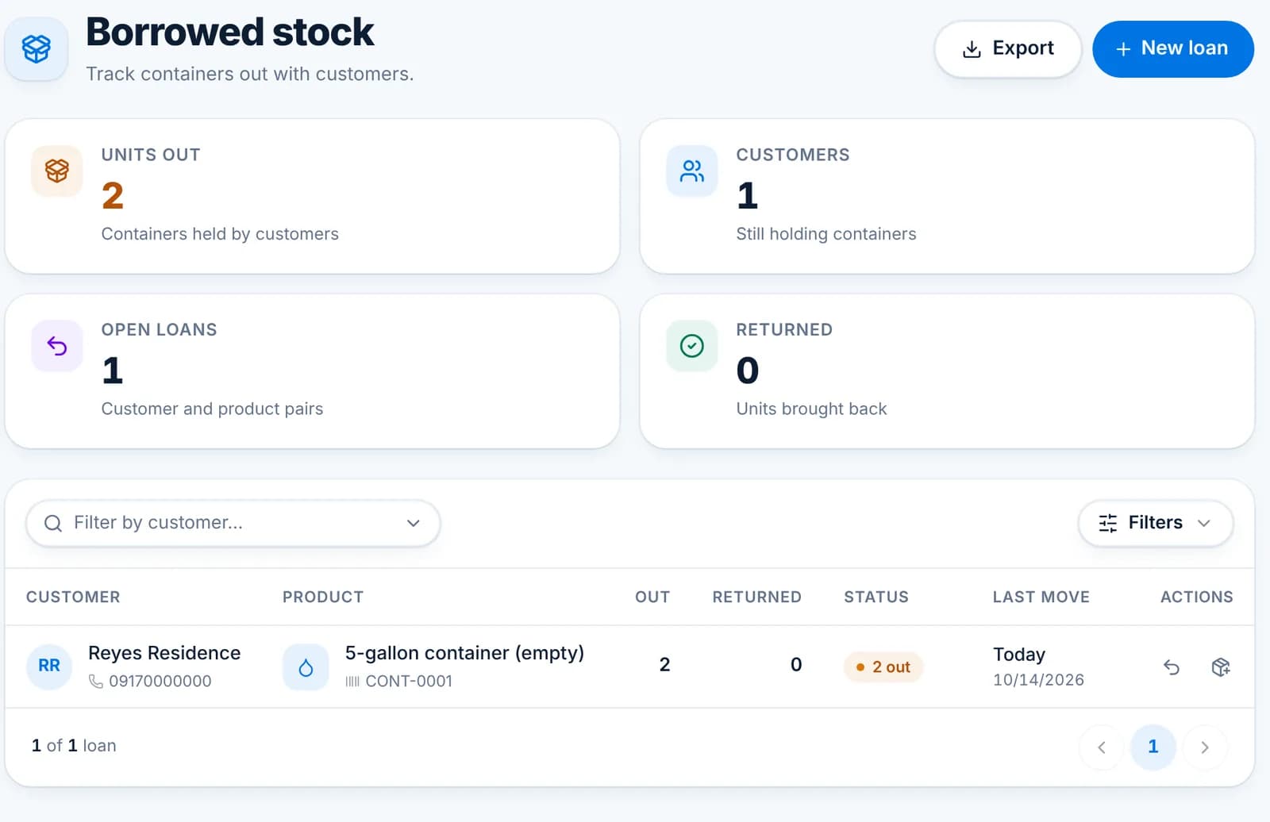Export the borrowed stock list
This screenshot has width=1270, height=822.
tap(1007, 49)
